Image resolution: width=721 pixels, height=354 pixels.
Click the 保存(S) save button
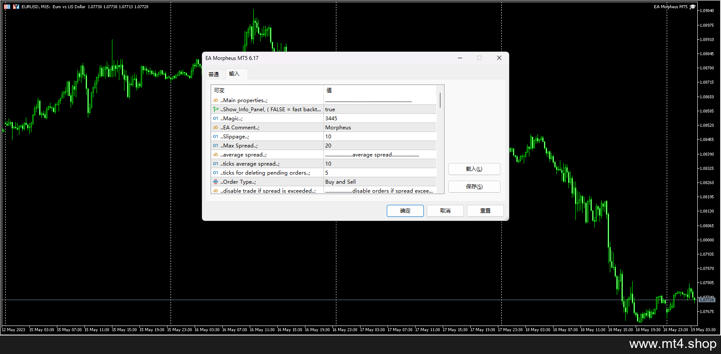474,187
